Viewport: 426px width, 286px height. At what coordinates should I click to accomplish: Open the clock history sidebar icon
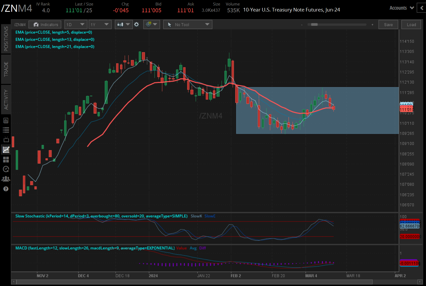pos(6,169)
